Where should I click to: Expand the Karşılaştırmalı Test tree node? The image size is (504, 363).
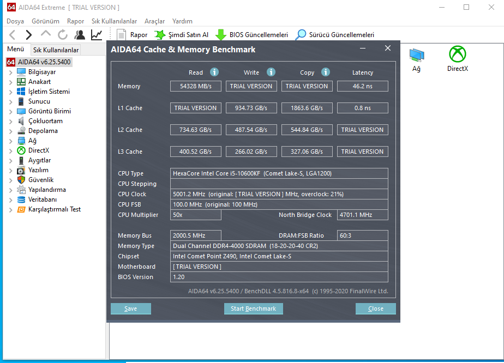pyautogui.click(x=10, y=210)
